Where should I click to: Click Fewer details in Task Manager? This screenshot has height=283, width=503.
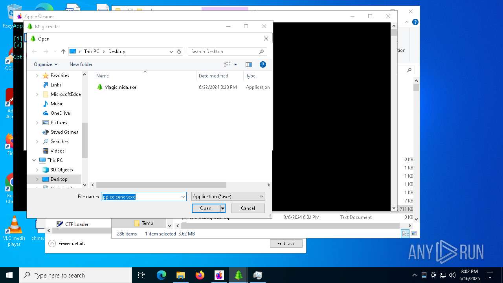68,244
